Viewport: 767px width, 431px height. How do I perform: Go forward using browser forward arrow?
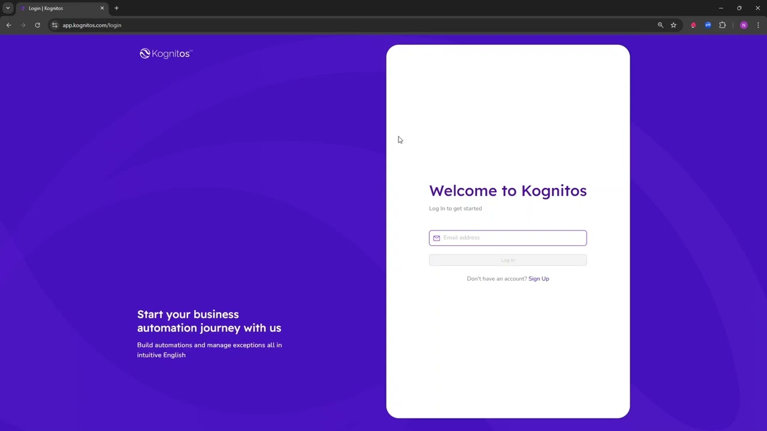click(23, 25)
